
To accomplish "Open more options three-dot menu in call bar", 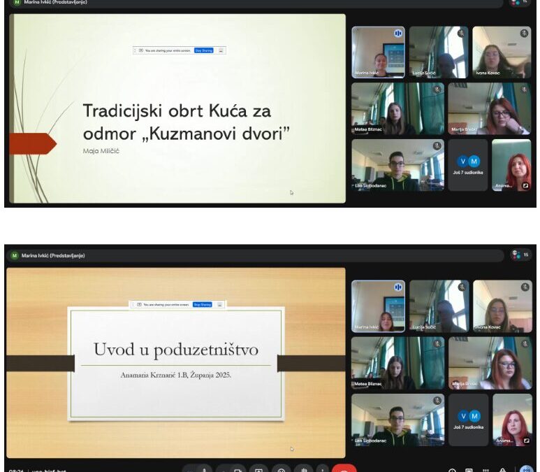I will pyautogui.click(x=322, y=470).
